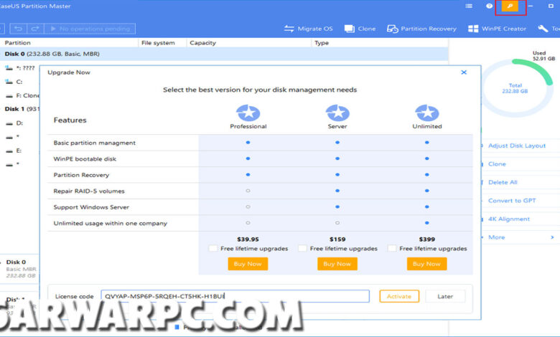Click the $159 price text

click(337, 239)
